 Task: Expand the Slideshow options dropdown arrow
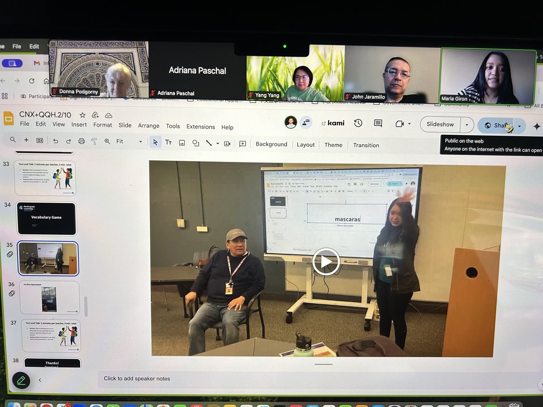coord(467,125)
